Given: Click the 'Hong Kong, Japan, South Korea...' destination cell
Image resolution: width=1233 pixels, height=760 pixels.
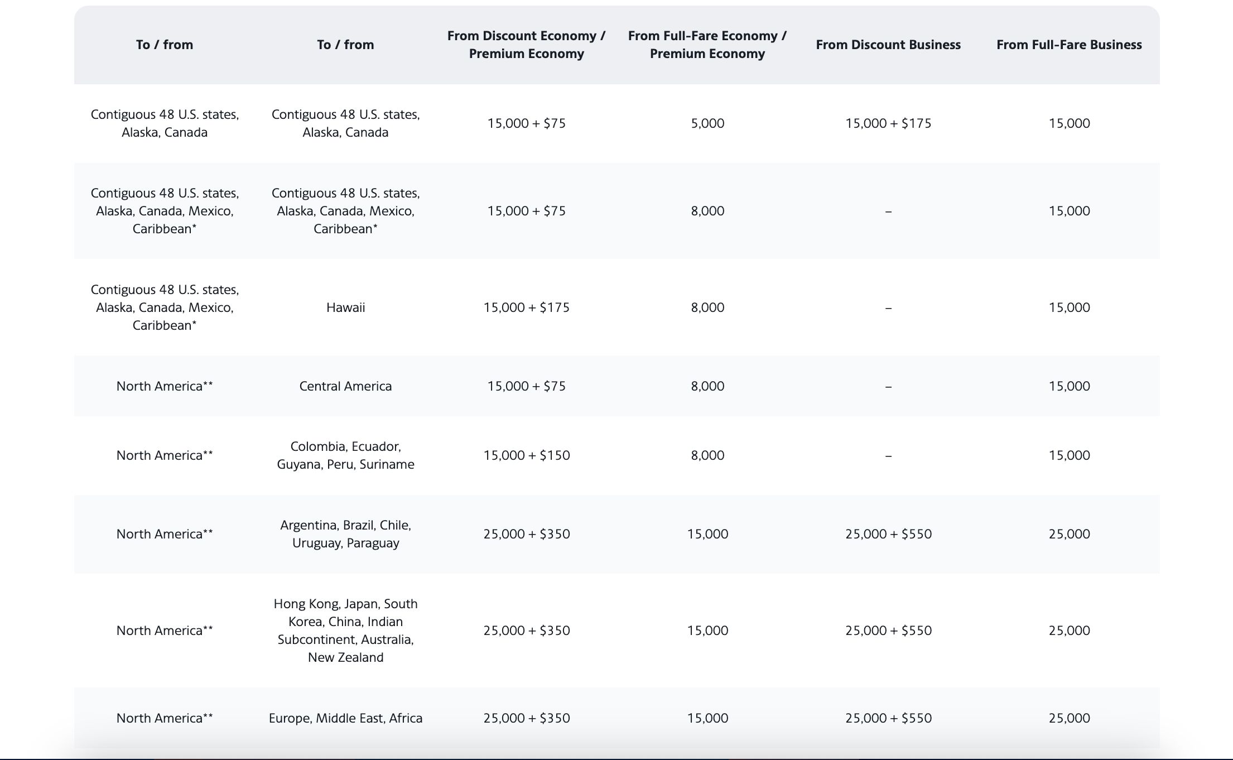Looking at the screenshot, I should click(345, 631).
